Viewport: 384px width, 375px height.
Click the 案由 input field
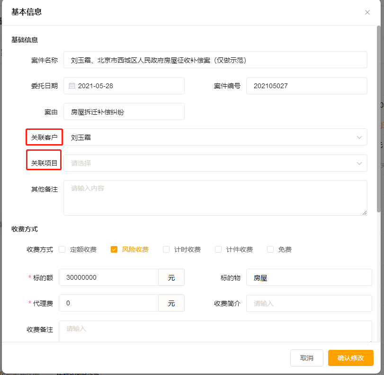click(x=124, y=112)
